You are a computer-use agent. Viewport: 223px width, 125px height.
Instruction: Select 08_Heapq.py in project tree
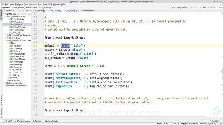pos(17,64)
